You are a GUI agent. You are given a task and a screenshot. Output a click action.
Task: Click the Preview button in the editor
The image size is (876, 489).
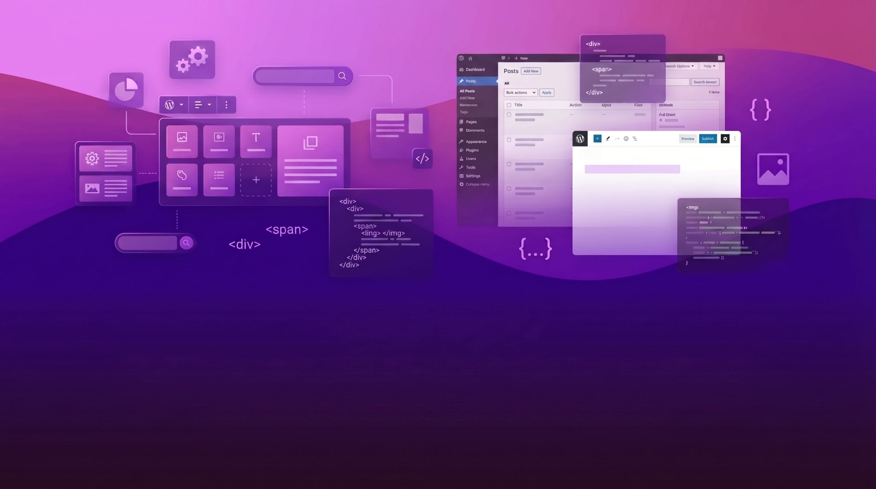(x=688, y=139)
